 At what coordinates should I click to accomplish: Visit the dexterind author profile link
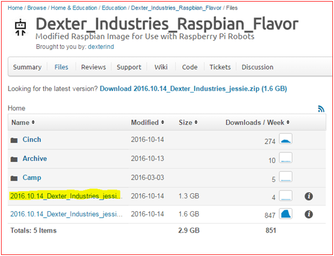[x=101, y=47]
